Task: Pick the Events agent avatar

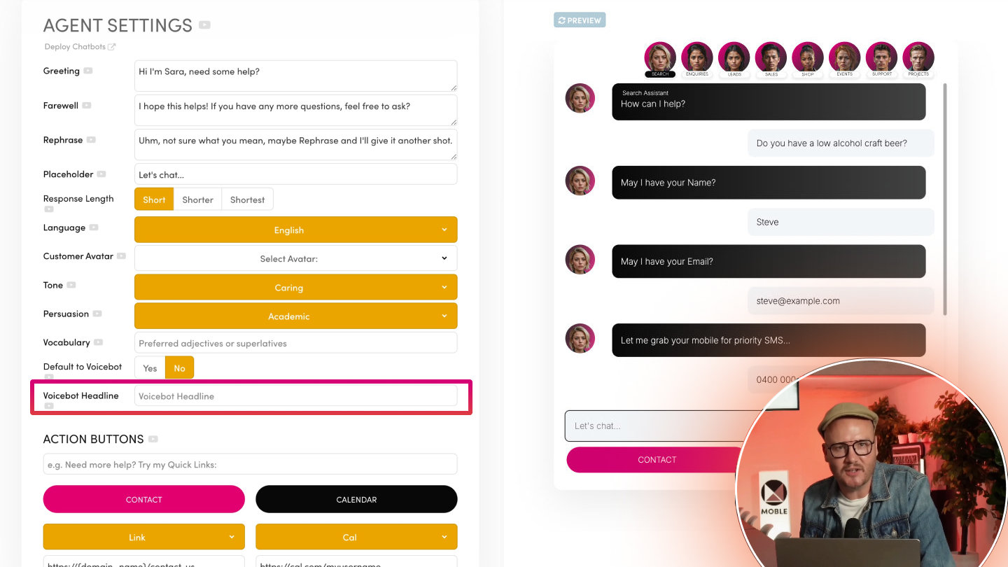Action: tap(845, 58)
